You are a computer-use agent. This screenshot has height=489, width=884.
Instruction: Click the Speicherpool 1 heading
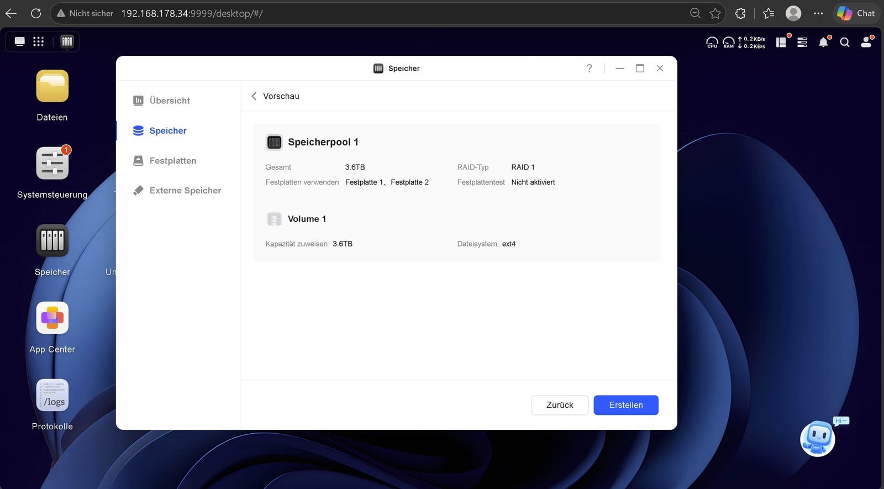[x=323, y=142]
